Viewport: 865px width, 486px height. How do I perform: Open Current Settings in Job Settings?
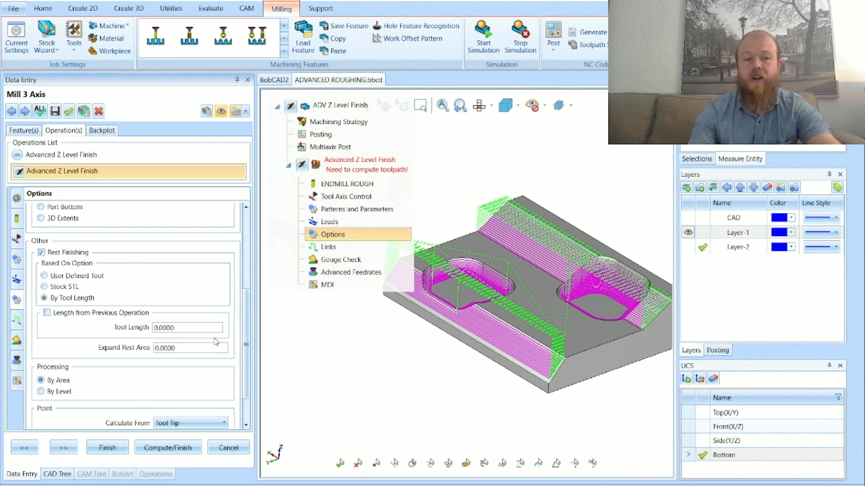(16, 38)
